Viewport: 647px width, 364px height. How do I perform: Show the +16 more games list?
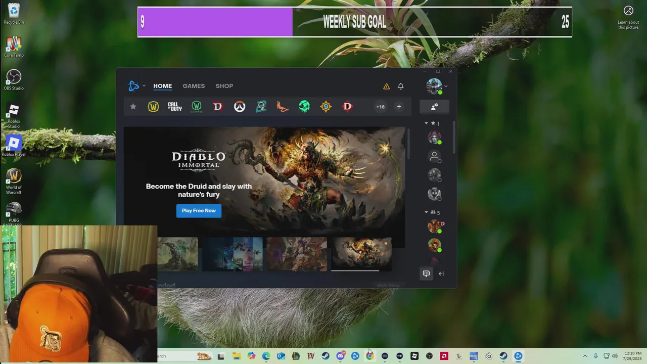[x=380, y=107]
